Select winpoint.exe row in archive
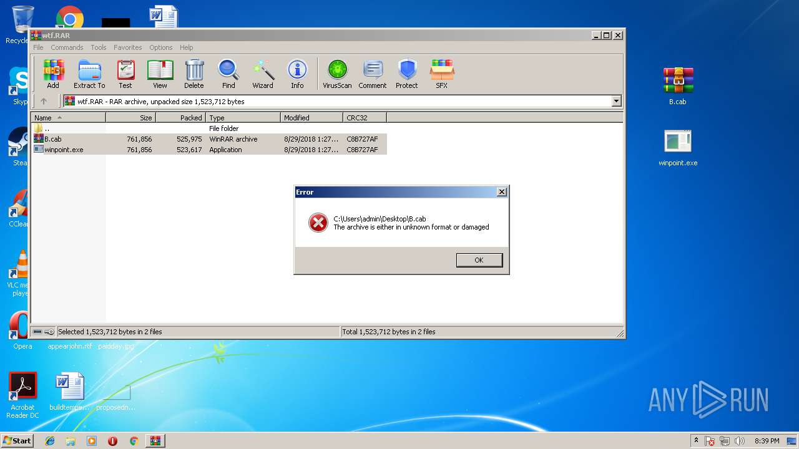Image resolution: width=799 pixels, height=449 pixels. pyautogui.click(x=209, y=150)
